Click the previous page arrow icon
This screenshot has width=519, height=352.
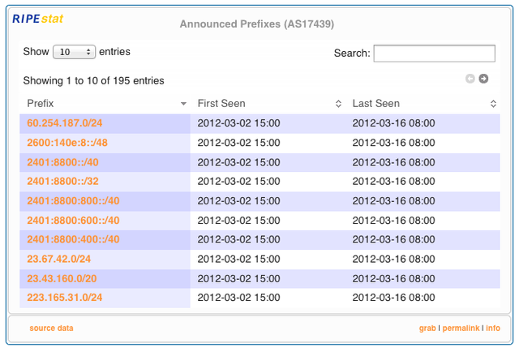coord(470,79)
